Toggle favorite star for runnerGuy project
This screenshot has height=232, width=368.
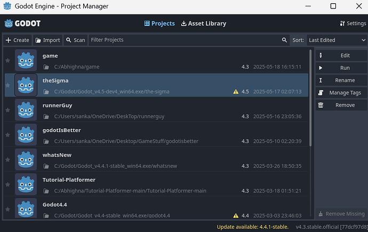tap(8, 110)
